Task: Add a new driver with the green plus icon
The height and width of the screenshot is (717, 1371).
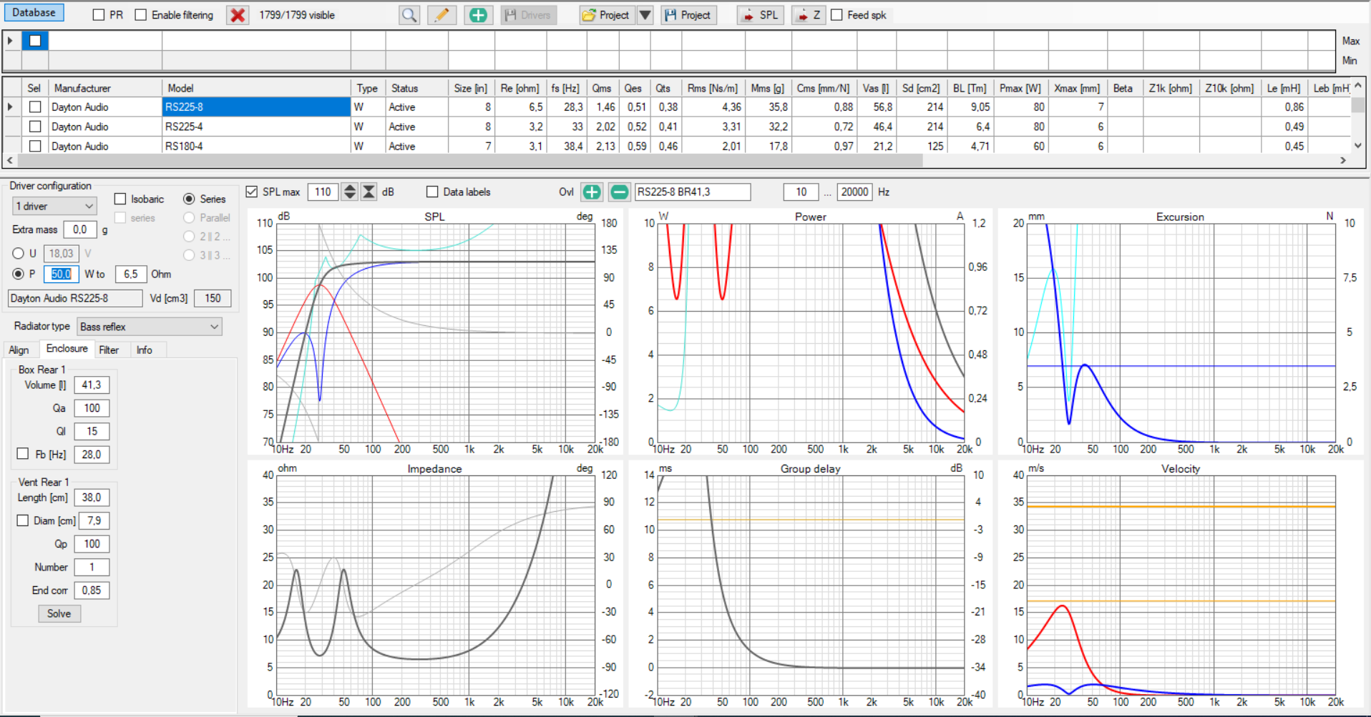Action: pyautogui.click(x=479, y=15)
